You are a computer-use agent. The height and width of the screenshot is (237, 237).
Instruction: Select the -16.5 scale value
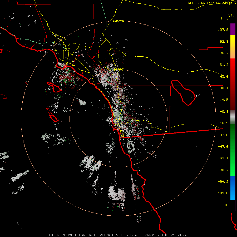223,123
